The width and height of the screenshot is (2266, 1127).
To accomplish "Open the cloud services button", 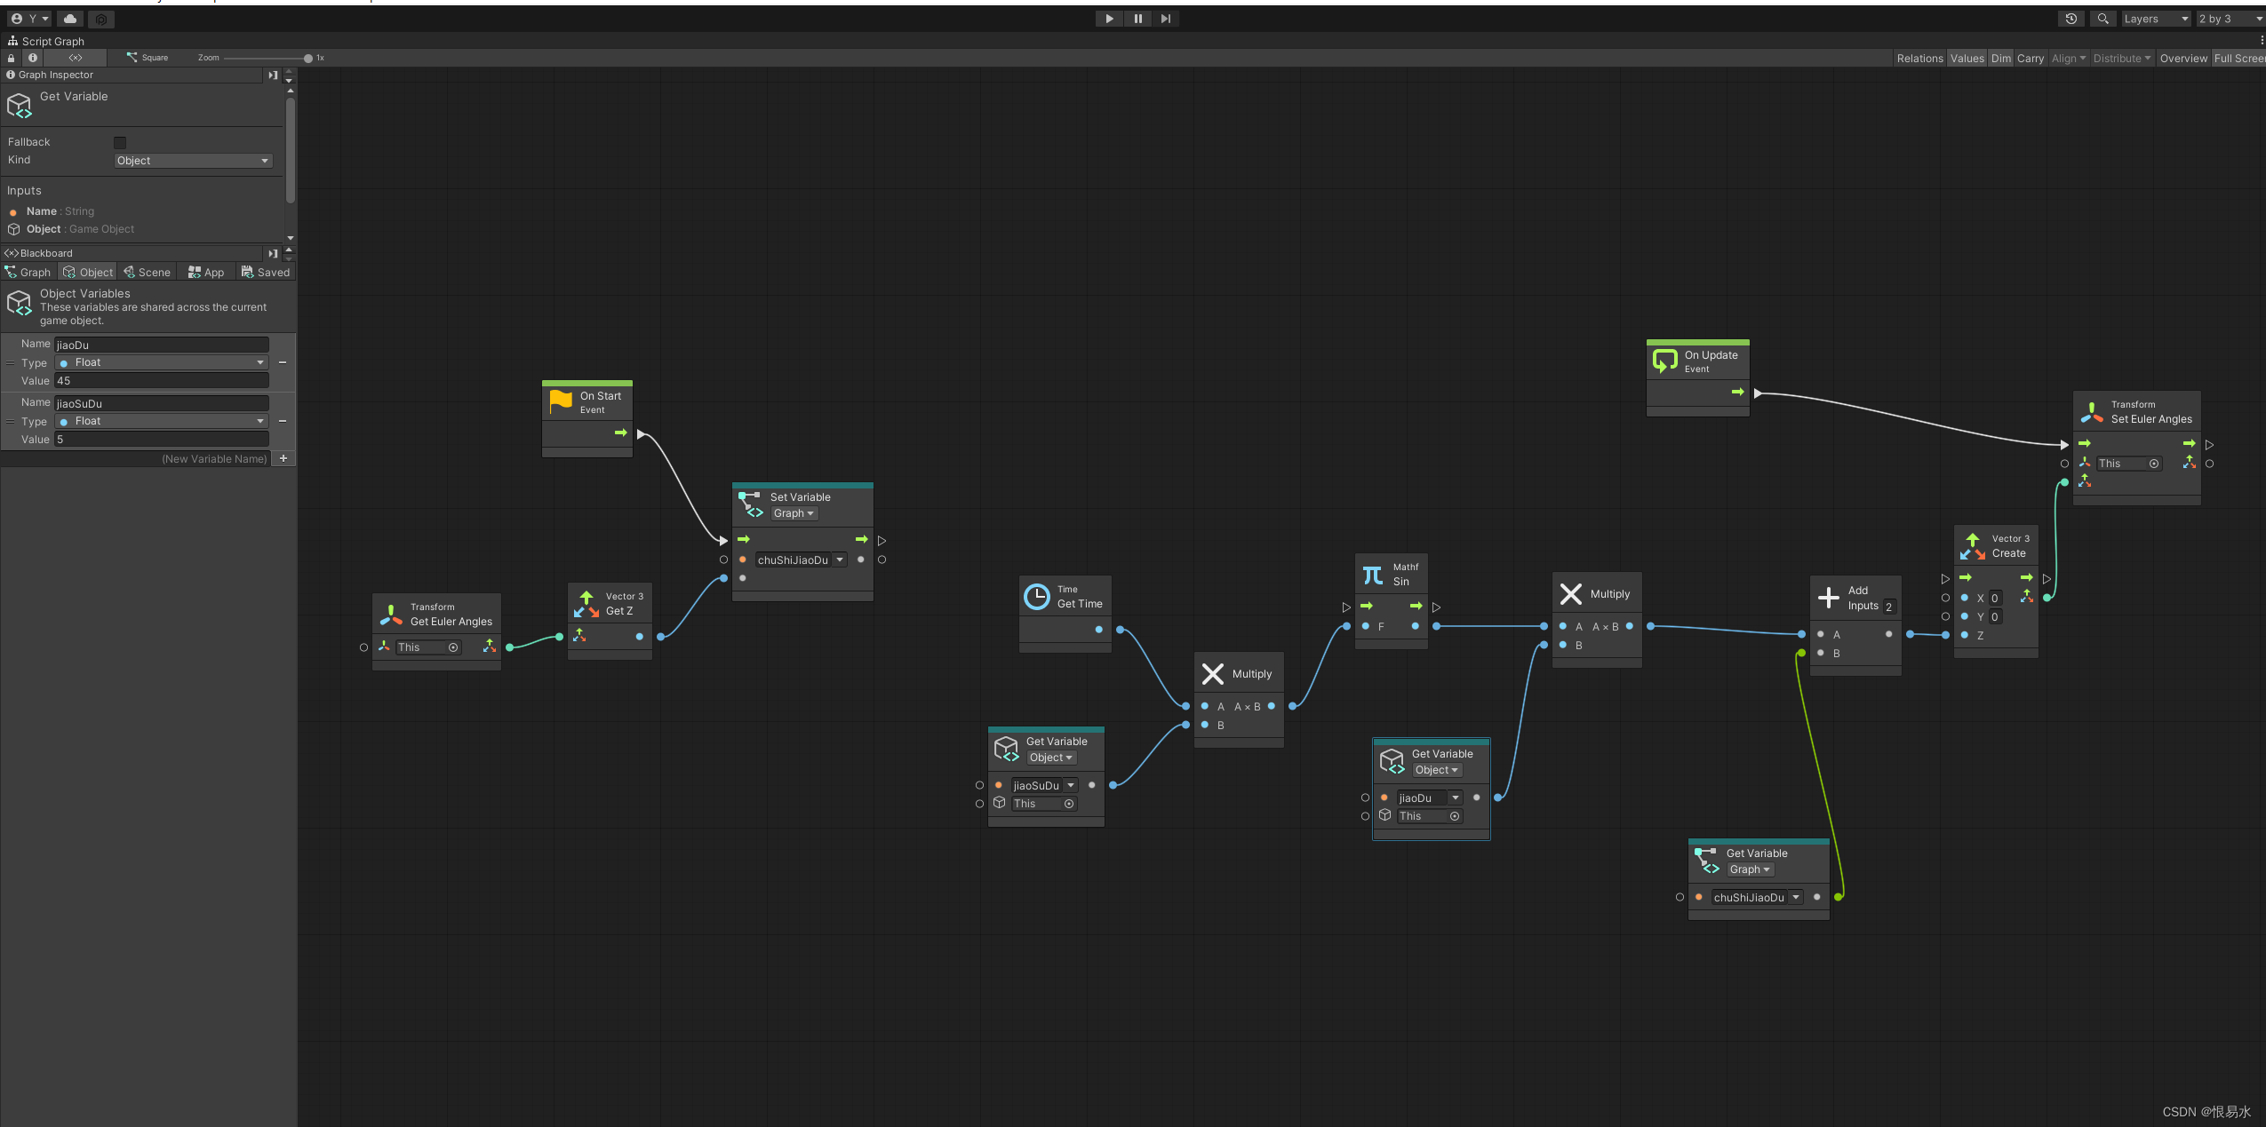I will (70, 19).
